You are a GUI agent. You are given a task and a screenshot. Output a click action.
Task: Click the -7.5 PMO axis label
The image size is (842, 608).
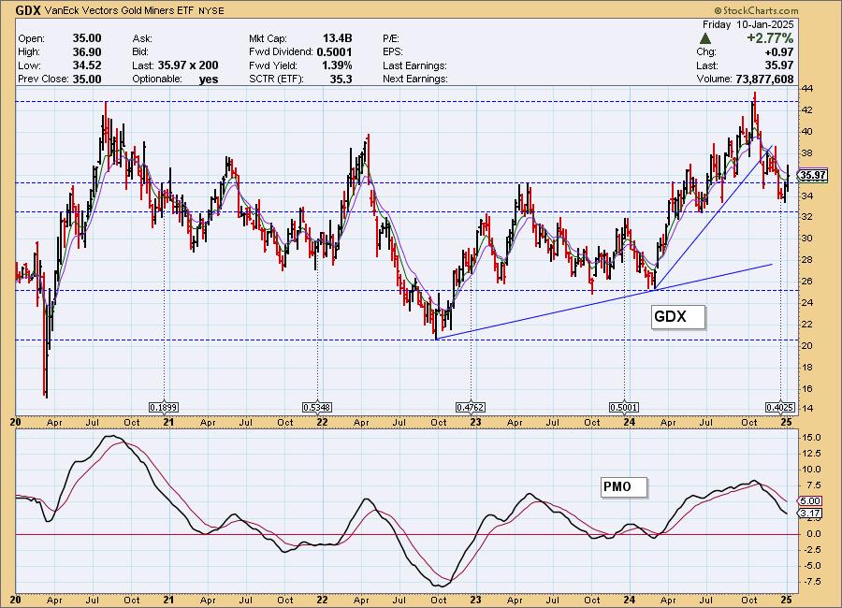(x=811, y=582)
